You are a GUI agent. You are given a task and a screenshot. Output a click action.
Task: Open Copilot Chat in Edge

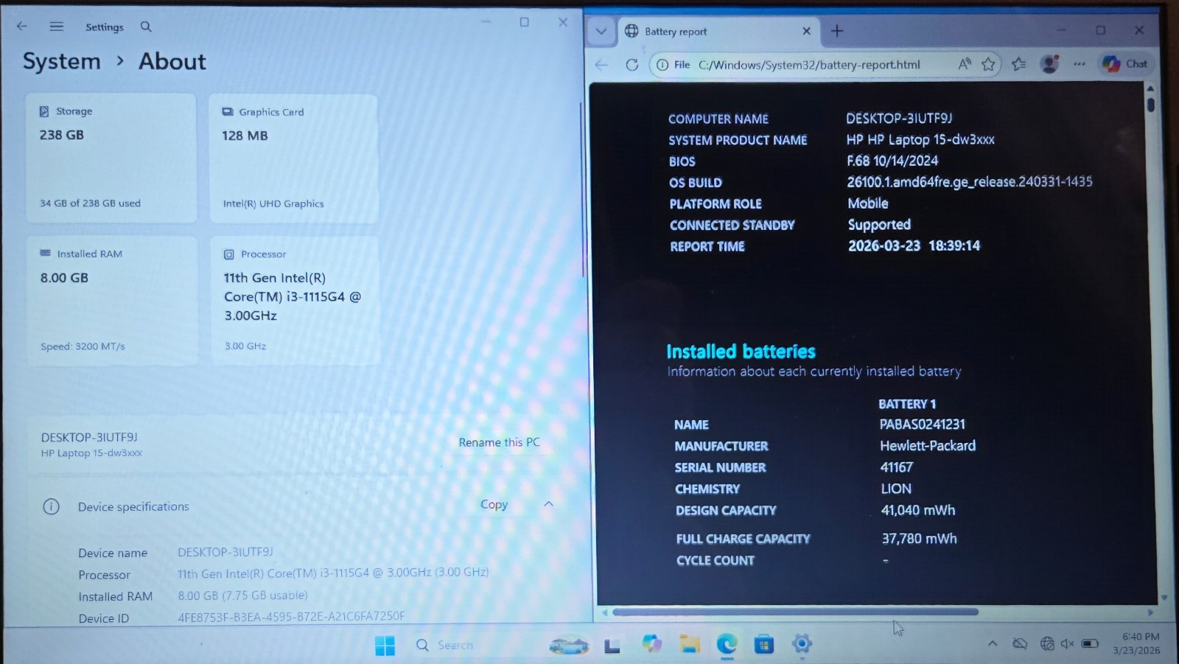[1125, 64]
